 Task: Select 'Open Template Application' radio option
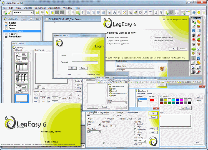click(x=151, y=41)
